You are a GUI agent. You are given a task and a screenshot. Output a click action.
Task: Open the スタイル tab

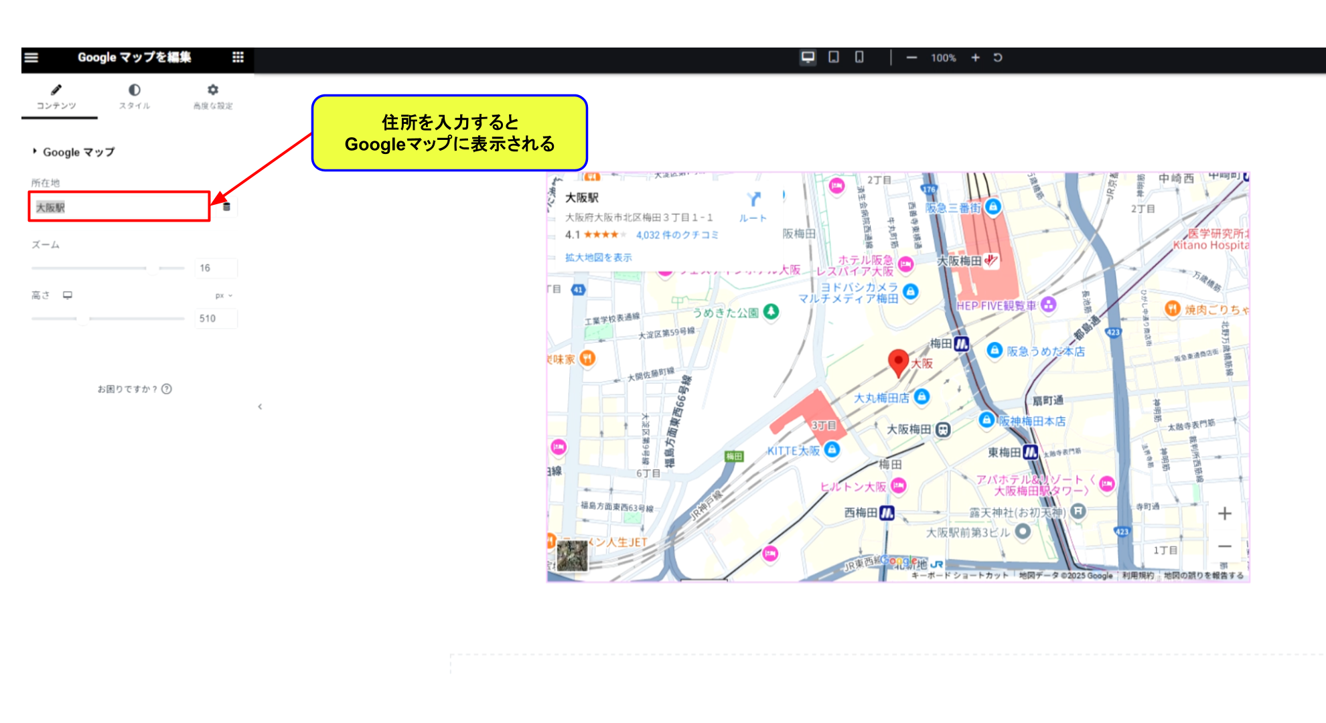[135, 97]
